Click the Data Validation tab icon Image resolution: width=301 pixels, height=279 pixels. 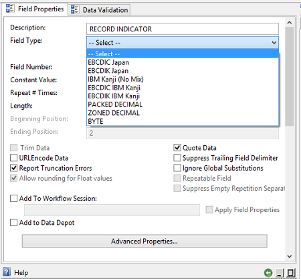(x=75, y=9)
